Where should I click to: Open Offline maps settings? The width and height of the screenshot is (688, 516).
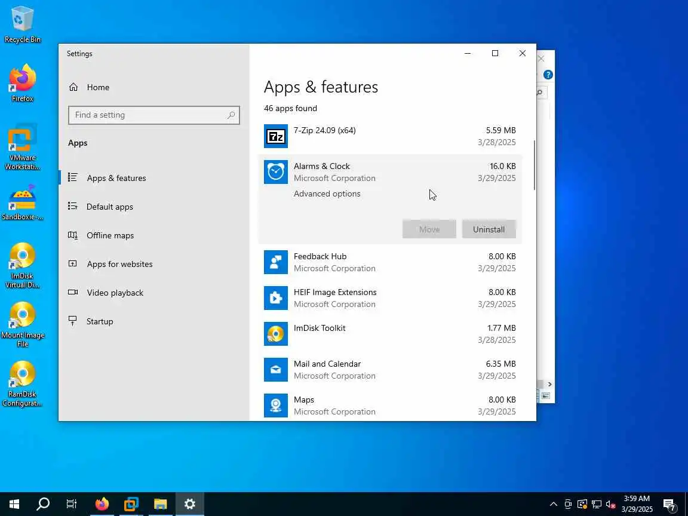point(153,235)
